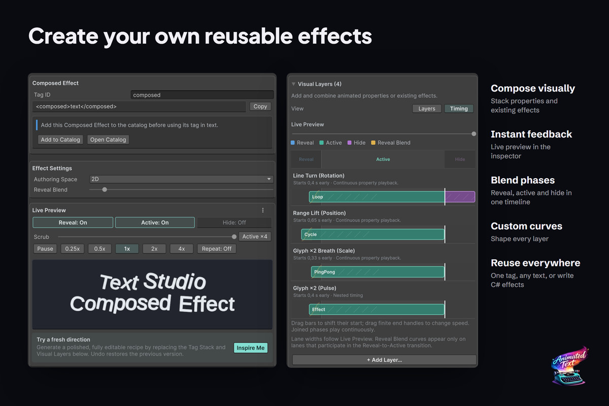Select the Active phase header segment
The image size is (609, 406).
[383, 159]
